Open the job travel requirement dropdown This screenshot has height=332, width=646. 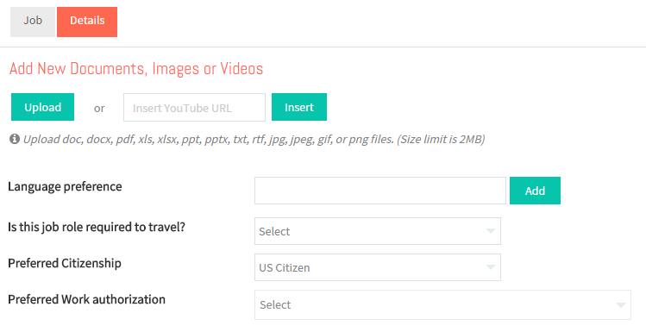click(378, 231)
